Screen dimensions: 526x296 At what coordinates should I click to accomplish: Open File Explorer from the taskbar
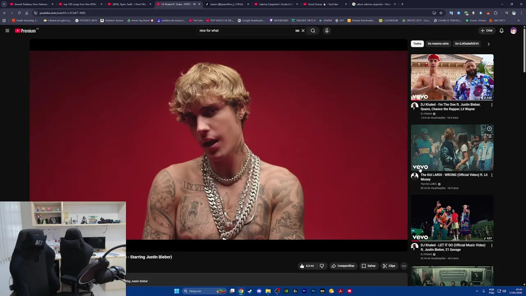[268, 291]
